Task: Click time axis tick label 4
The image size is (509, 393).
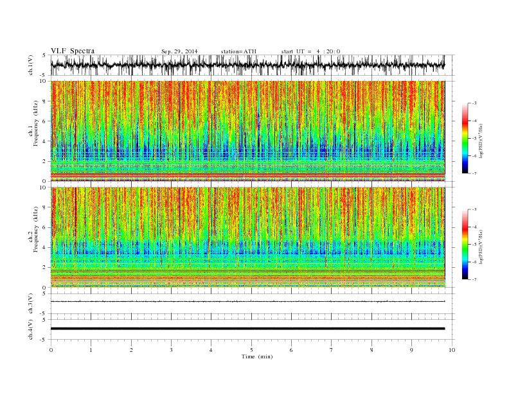Action: (x=211, y=350)
